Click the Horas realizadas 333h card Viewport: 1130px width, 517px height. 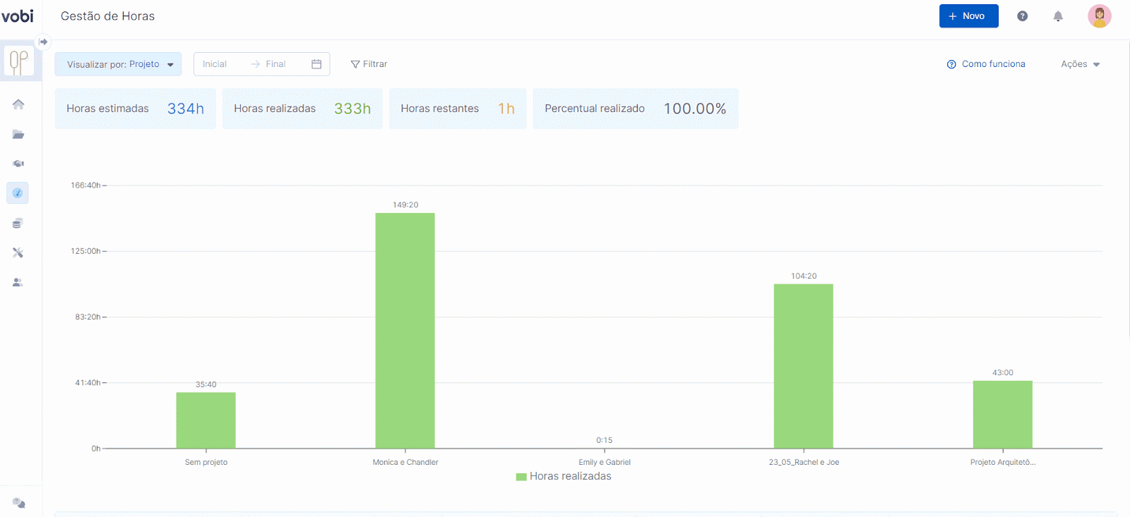302,109
